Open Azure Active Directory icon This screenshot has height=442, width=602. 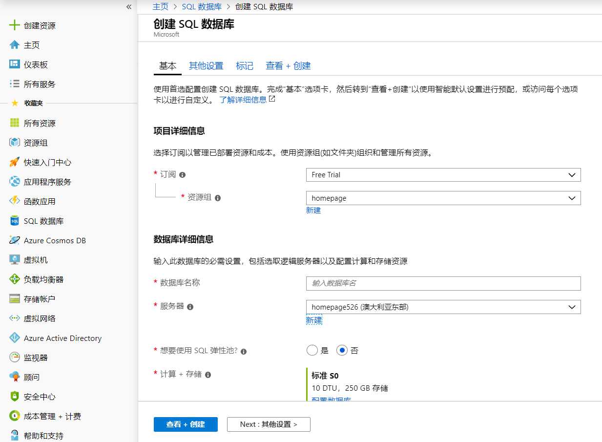(15, 338)
